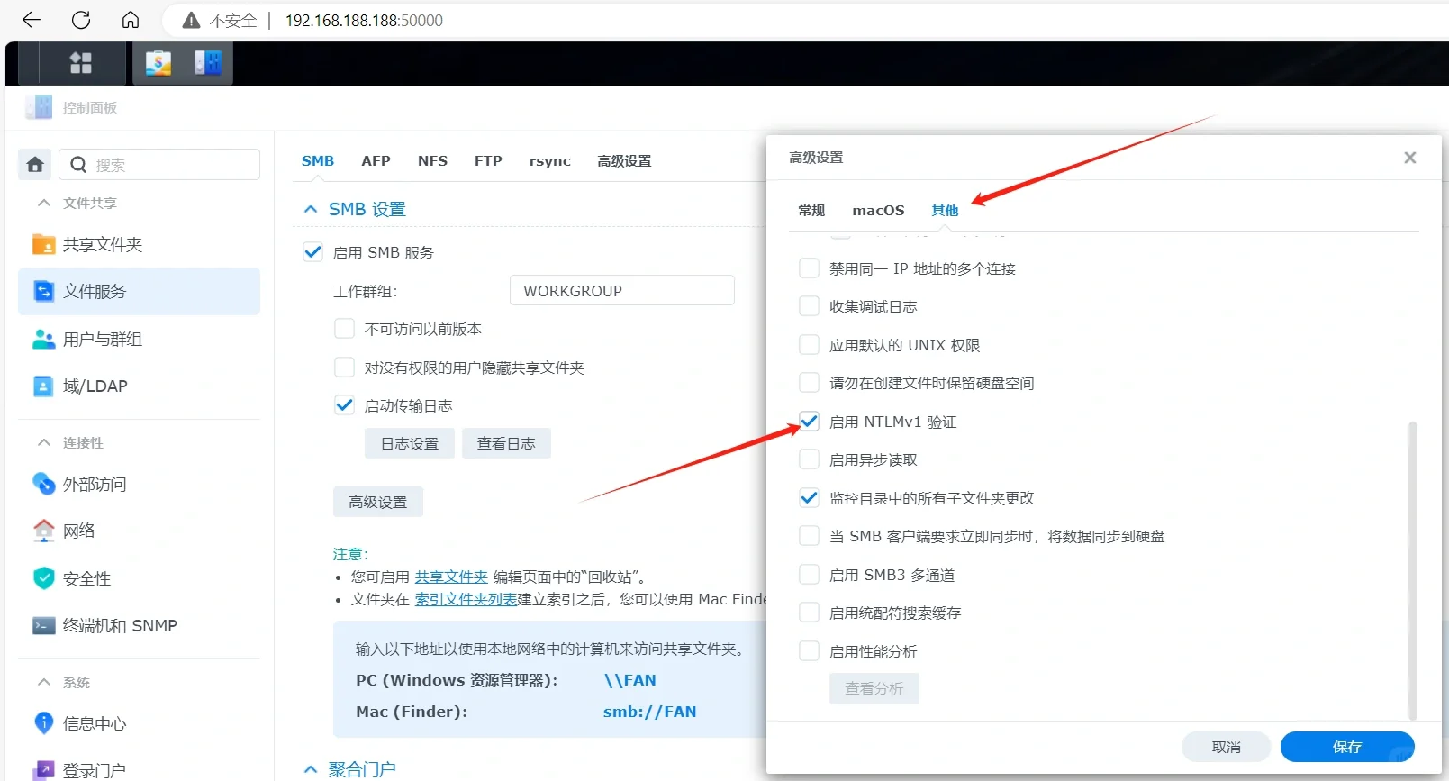This screenshot has height=781, width=1449.
Task: Toggle 启动传输日志 checkbox
Action: pos(344,405)
